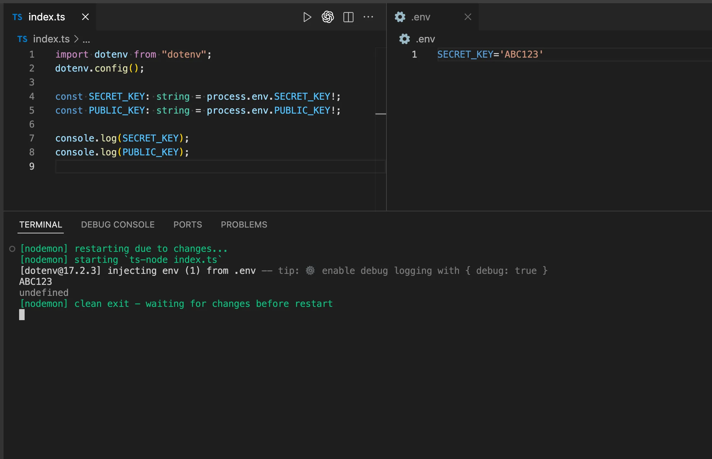Click the gear icon in .env breadcrumb
Screen dimensions: 712x459
[x=404, y=39]
